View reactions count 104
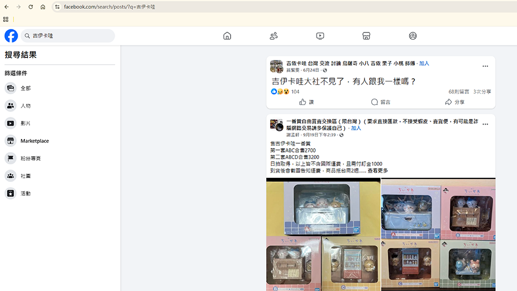The width and height of the screenshot is (517, 291). pyautogui.click(x=295, y=91)
